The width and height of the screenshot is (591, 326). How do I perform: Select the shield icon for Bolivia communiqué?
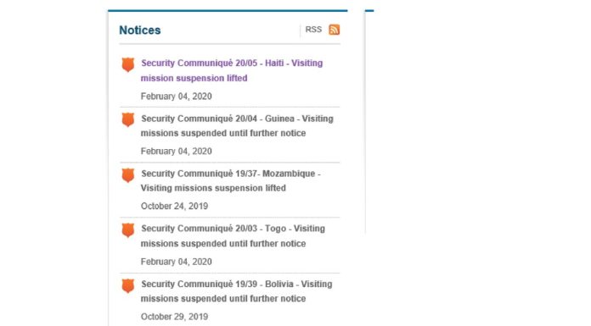(x=128, y=285)
